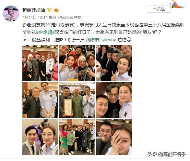This screenshot has height=161, width=190.
Task: Open bottom group photo with green dress woman
Action: click(77, 137)
